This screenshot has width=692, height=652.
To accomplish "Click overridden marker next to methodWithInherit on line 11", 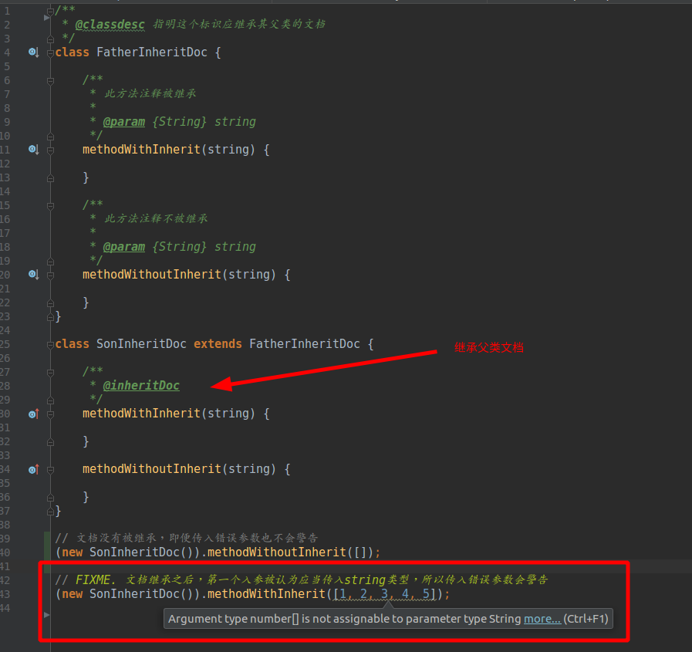I will point(33,150).
